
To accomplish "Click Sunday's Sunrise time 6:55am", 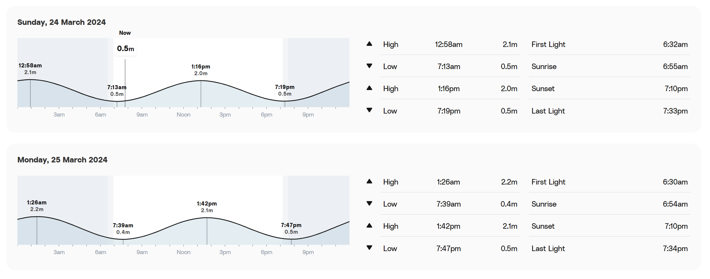I will tap(675, 67).
